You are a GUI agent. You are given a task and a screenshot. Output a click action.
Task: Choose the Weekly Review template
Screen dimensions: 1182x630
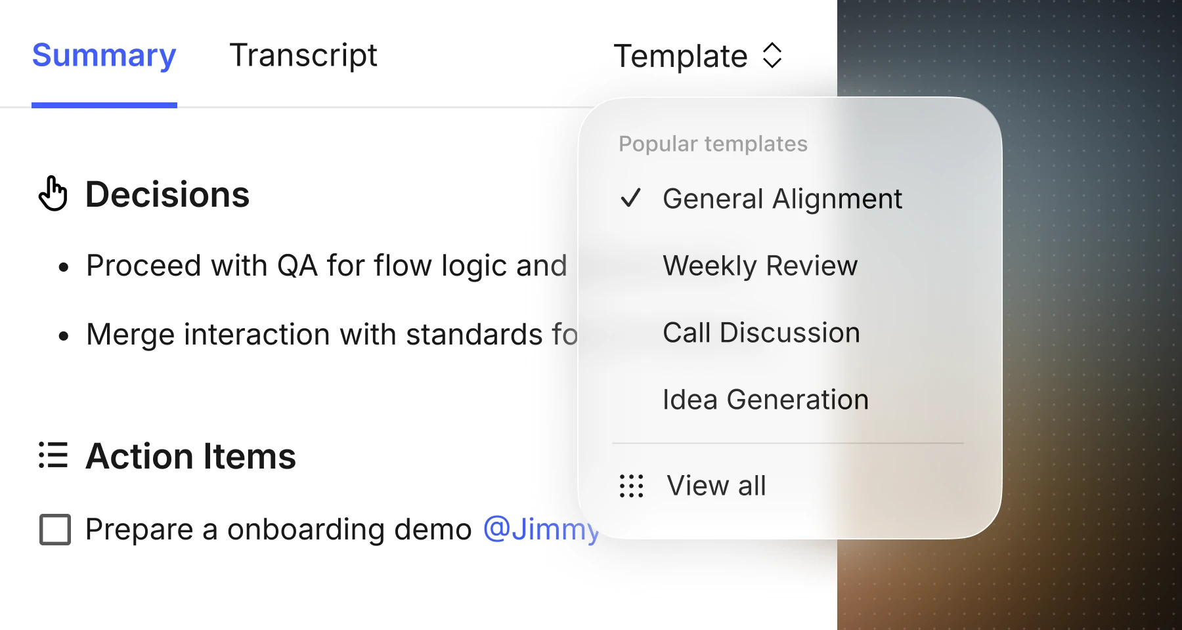(x=760, y=266)
